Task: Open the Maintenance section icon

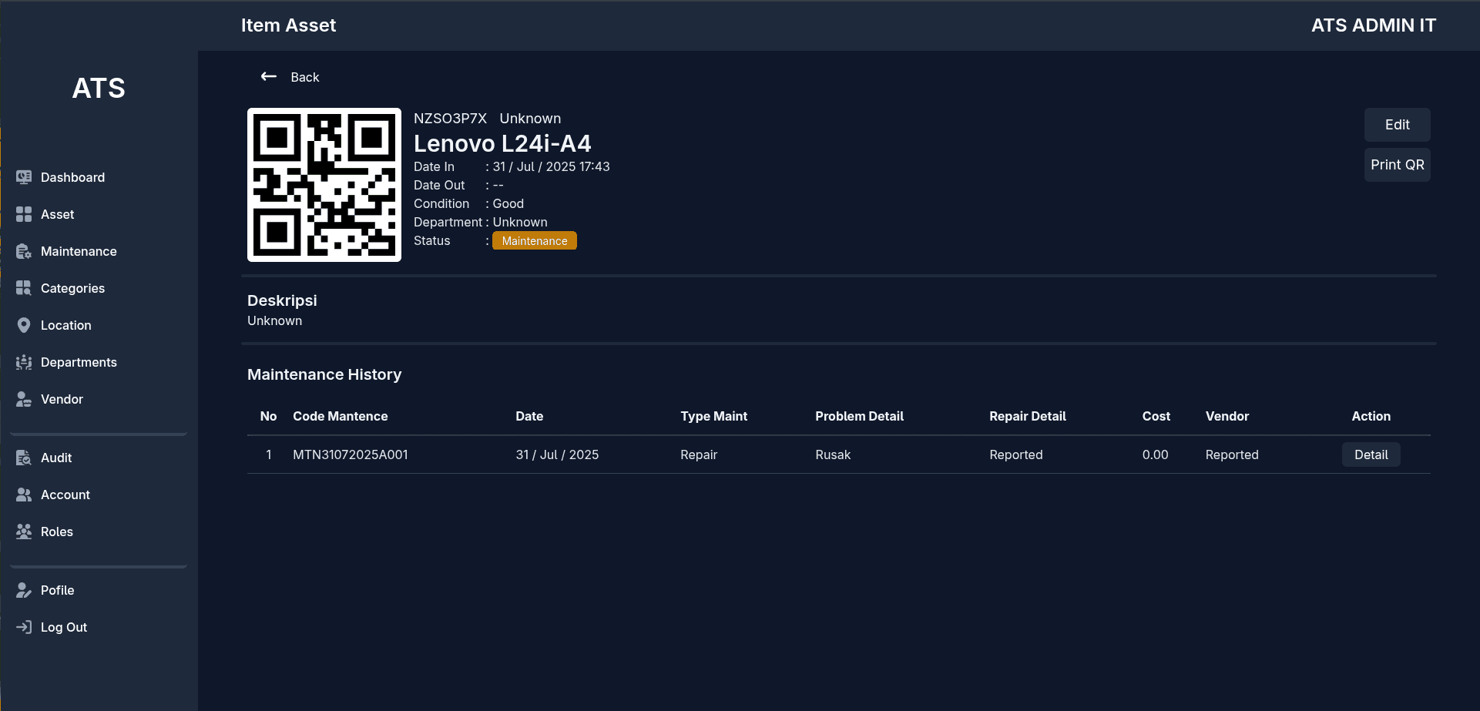Action: click(24, 251)
